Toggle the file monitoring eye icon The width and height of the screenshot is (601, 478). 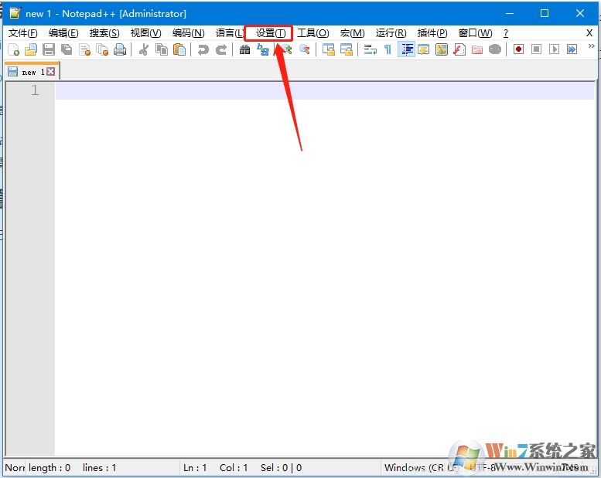point(495,49)
